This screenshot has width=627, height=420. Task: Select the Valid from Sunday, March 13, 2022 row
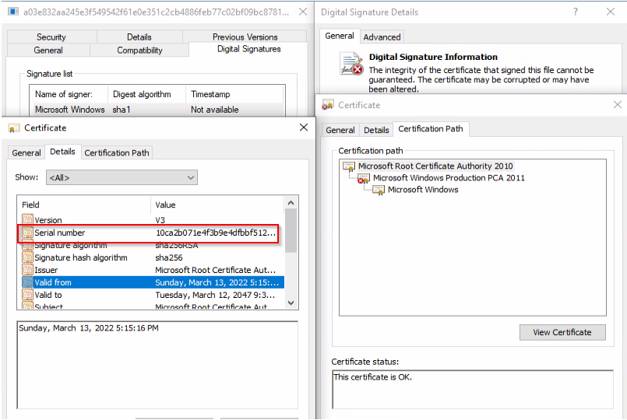tap(152, 282)
